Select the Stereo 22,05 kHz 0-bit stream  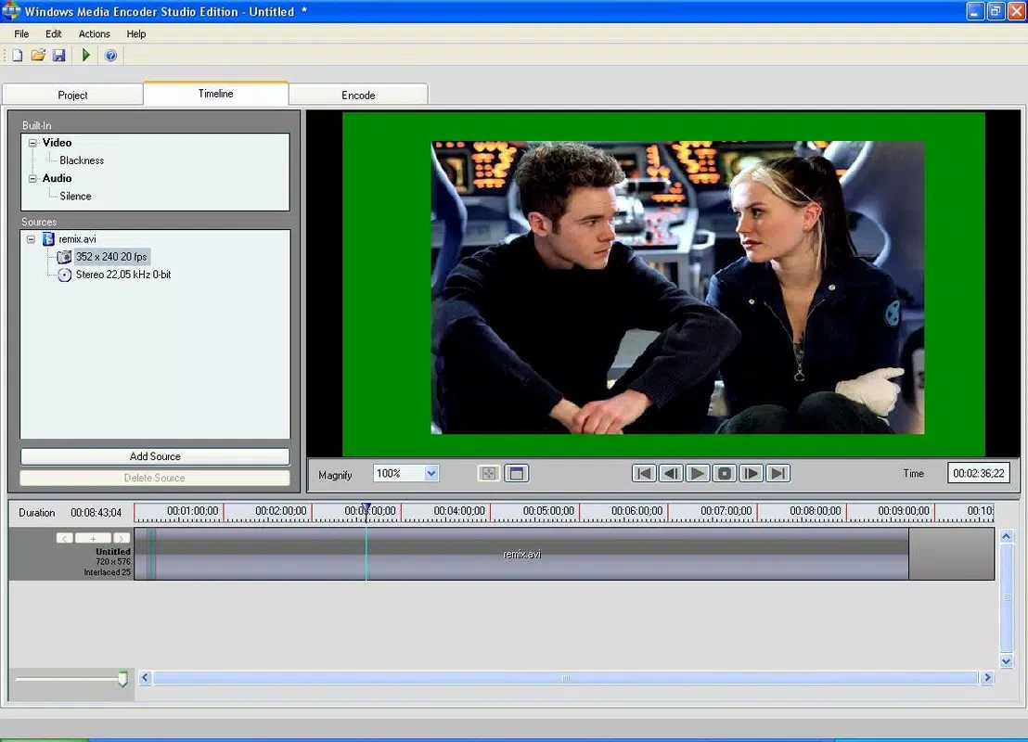(x=123, y=275)
